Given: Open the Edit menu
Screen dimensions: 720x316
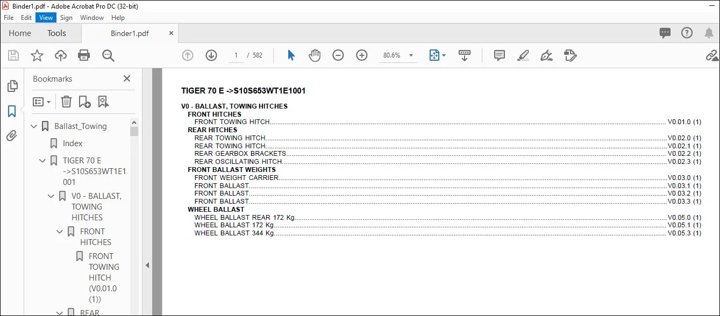Looking at the screenshot, I should tap(26, 17).
